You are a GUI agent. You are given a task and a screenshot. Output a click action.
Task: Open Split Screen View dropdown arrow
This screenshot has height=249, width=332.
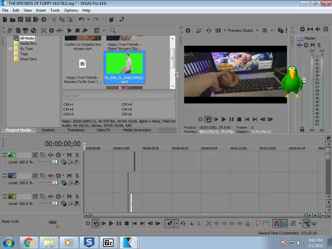point(225,30)
